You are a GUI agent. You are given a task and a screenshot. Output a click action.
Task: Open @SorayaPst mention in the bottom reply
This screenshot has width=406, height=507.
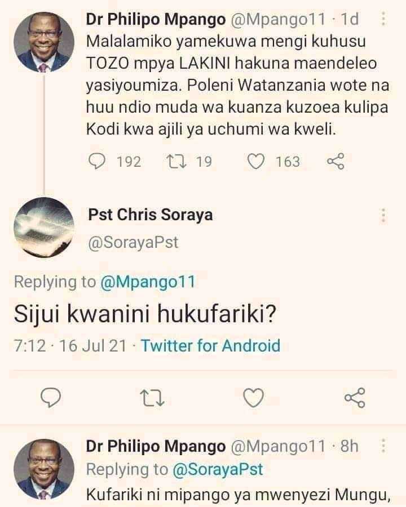click(218, 469)
